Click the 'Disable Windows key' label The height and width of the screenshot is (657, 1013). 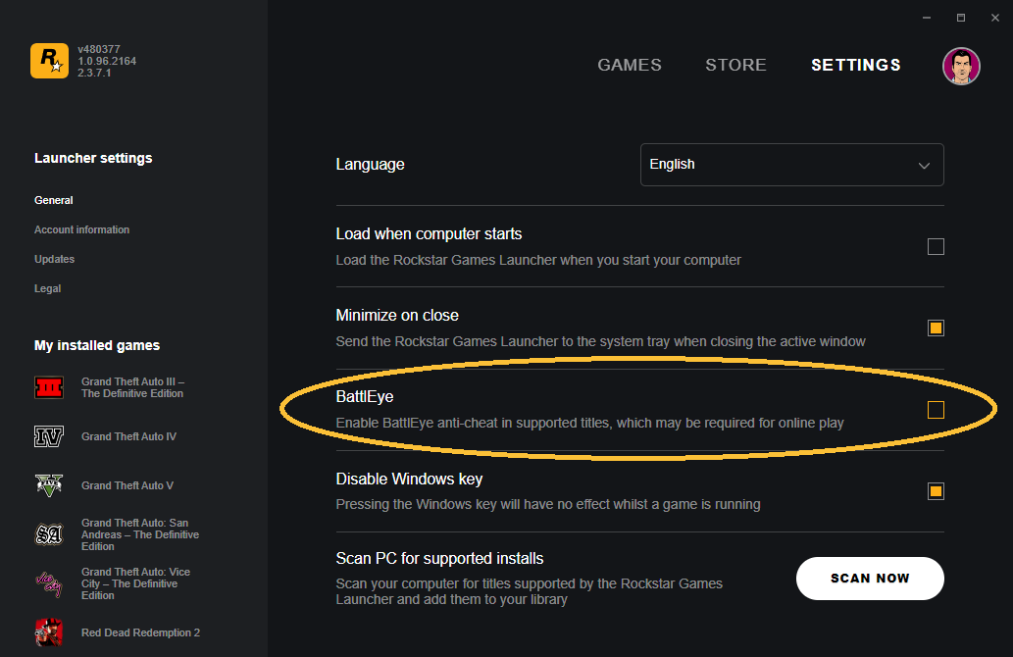409,479
